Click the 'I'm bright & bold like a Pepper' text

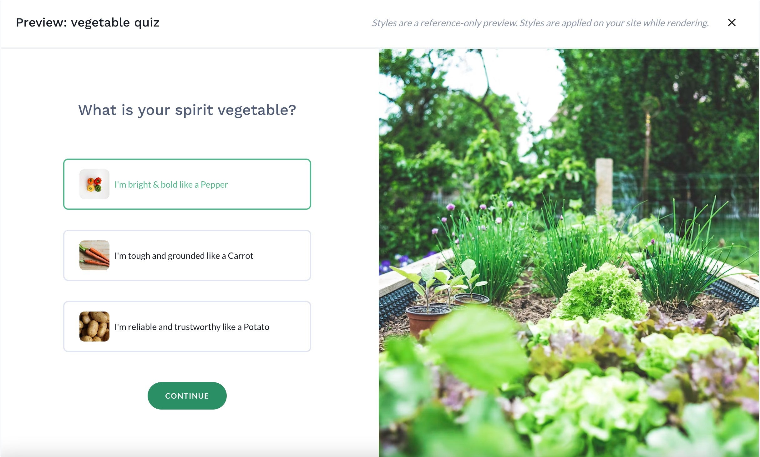coord(171,184)
